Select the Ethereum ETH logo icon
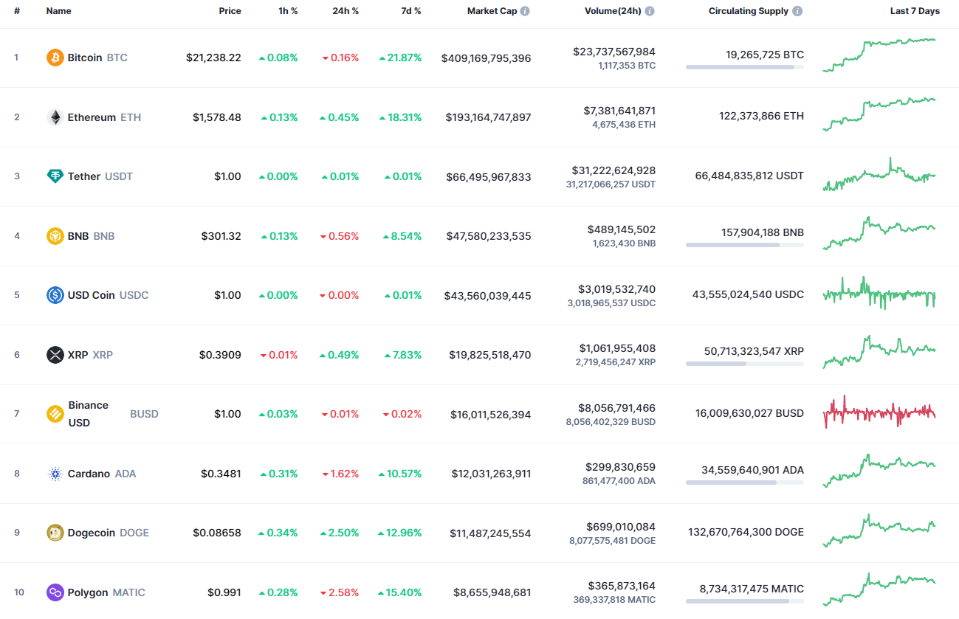 [x=55, y=117]
